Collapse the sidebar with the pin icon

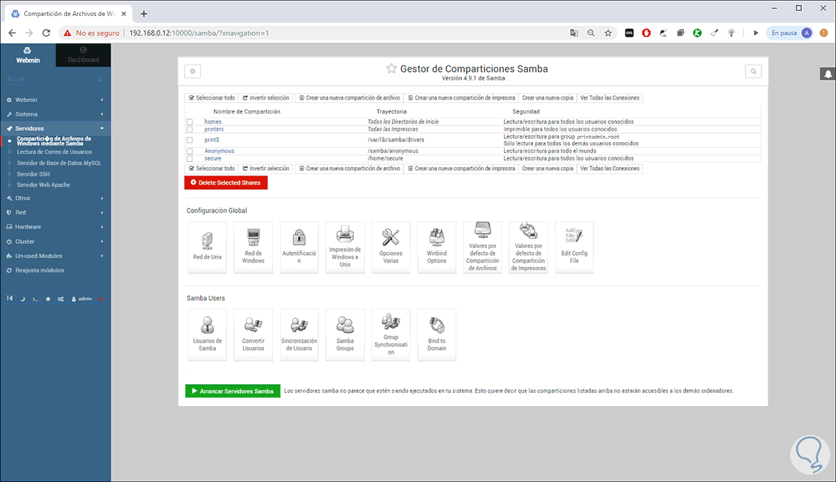click(9, 299)
